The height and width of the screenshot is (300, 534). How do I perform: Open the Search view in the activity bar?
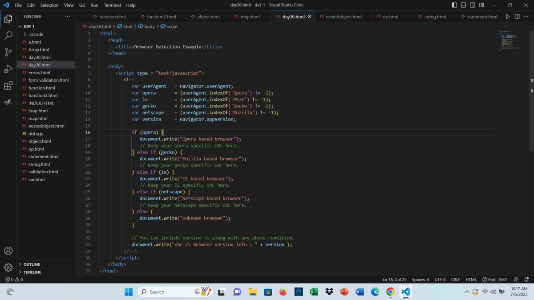click(8, 35)
